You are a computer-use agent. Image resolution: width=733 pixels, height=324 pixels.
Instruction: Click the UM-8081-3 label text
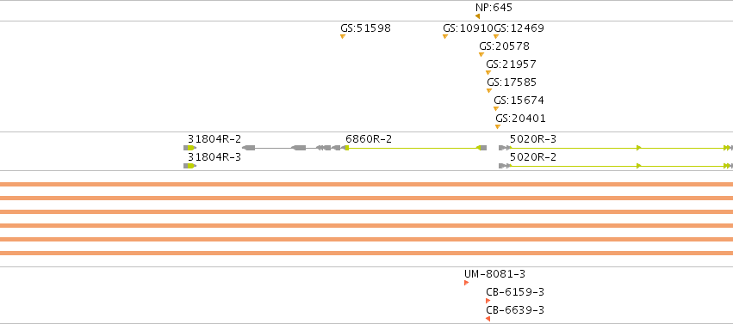coord(494,274)
